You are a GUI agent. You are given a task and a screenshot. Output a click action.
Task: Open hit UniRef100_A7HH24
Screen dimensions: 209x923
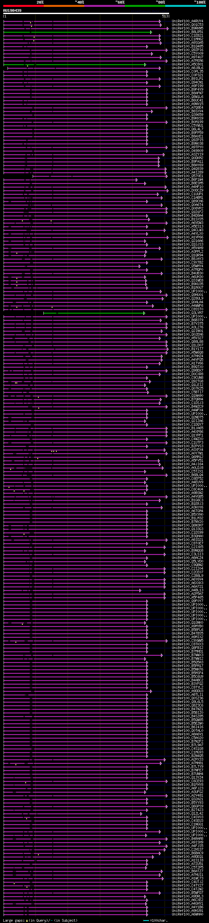[187, 356]
